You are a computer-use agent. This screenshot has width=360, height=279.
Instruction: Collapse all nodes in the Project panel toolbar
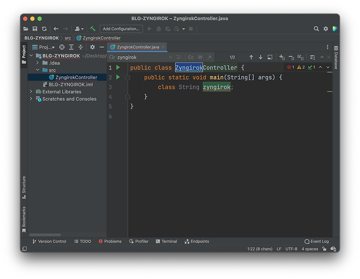pyautogui.click(x=81, y=47)
